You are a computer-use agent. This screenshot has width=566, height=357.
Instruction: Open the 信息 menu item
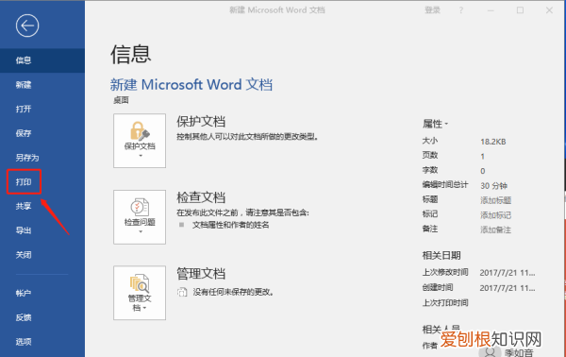click(42, 60)
